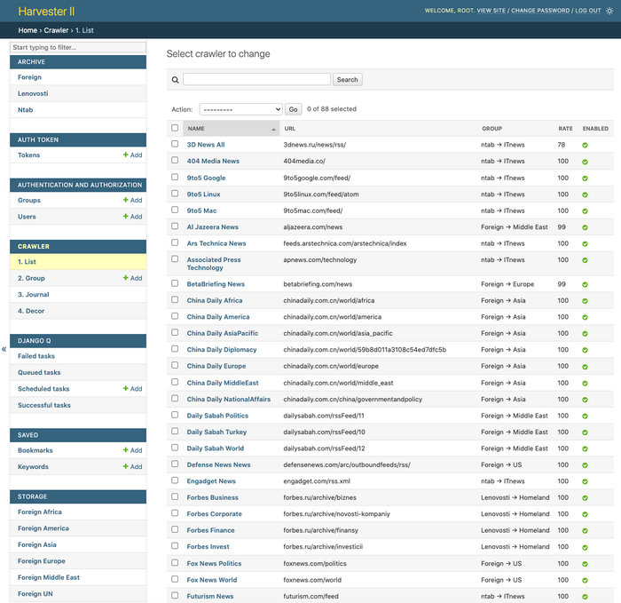The width and height of the screenshot is (621, 603).
Task: Click the enabled green icon for BetaBriefing News
Action: click(585, 285)
